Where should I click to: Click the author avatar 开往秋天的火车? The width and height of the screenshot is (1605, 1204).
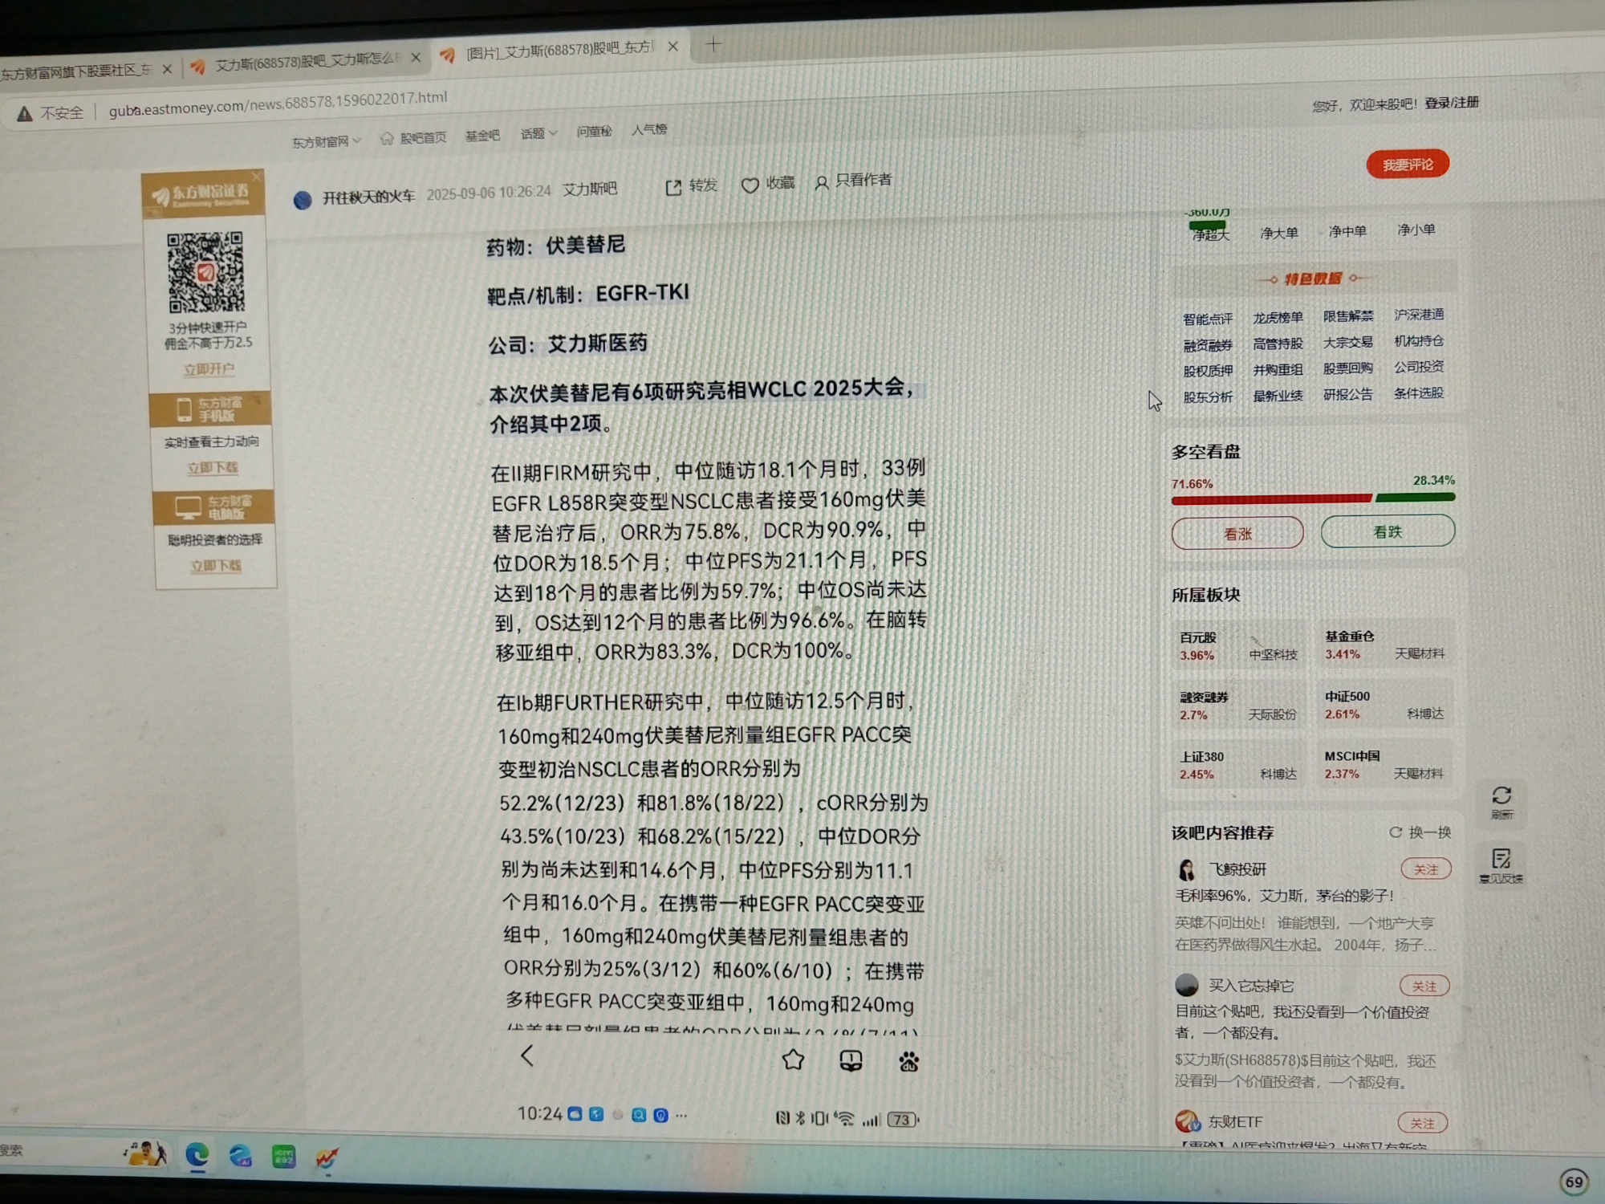[303, 200]
